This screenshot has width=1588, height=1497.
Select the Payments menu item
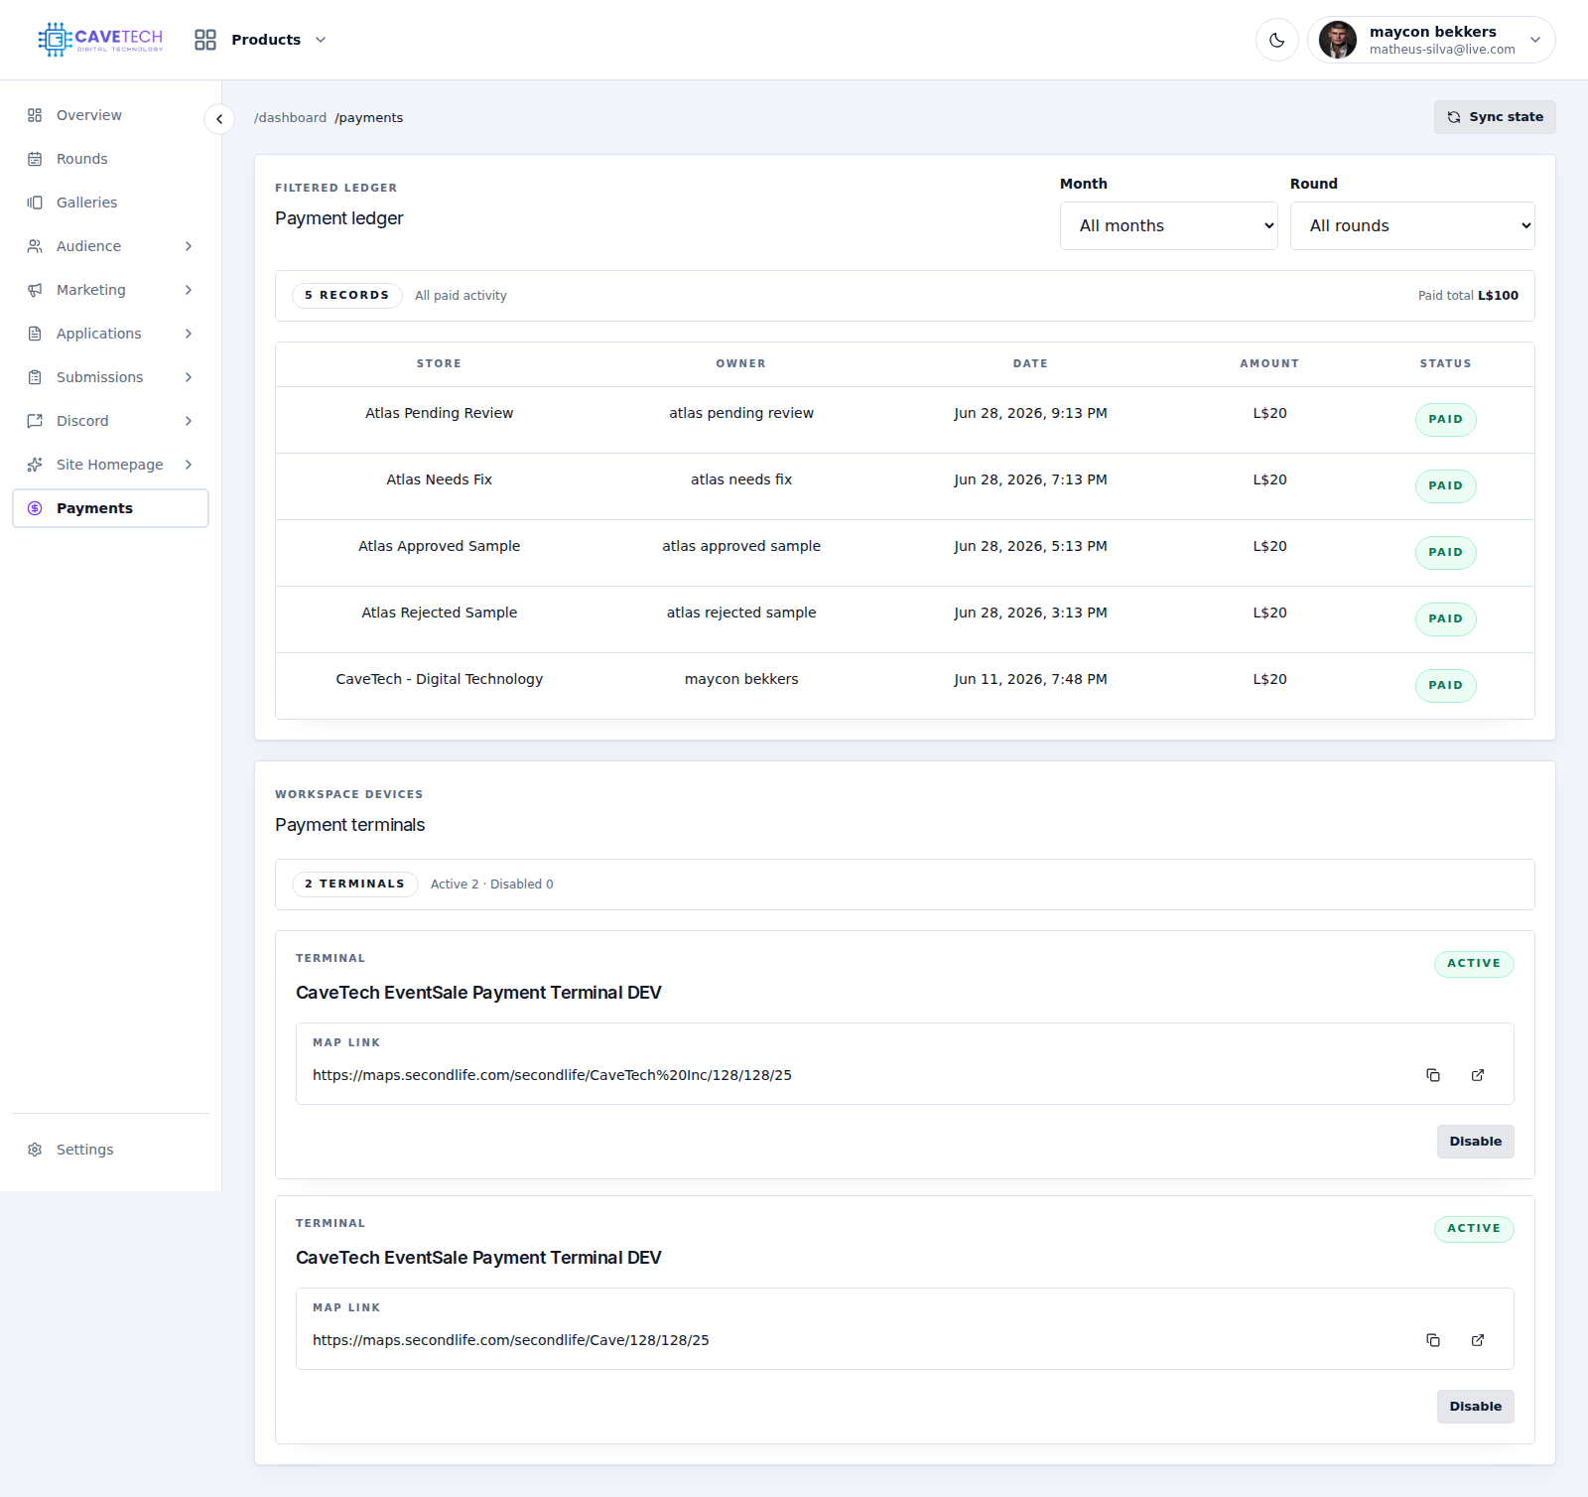click(x=110, y=508)
